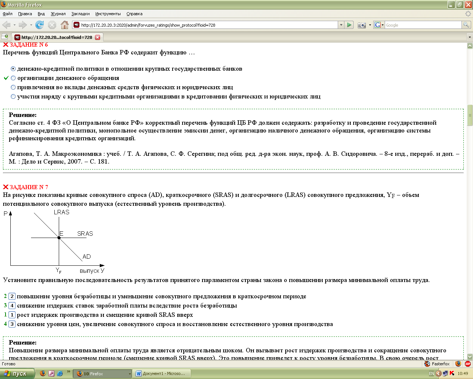Go back with the browser Back arrow
Viewport: 473px width, 379px height.
6,25
